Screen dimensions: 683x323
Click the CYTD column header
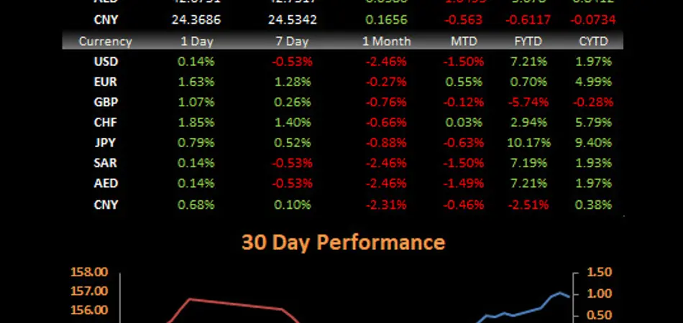pos(593,42)
